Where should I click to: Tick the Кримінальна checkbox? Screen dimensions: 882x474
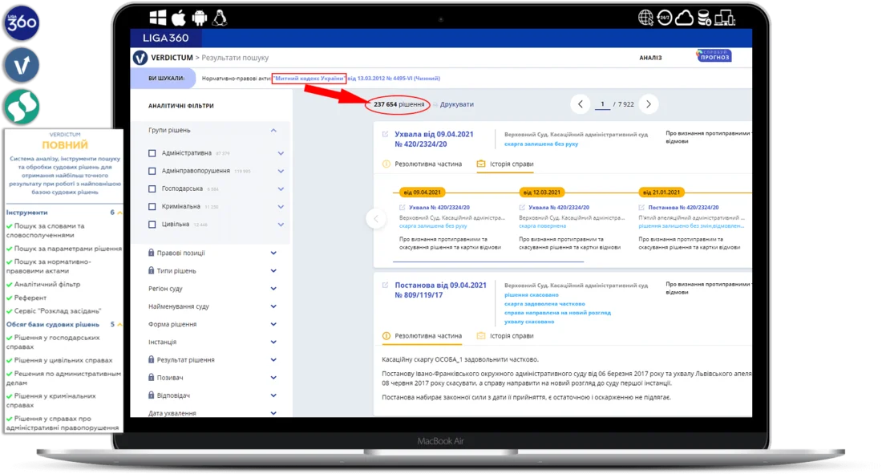152,207
